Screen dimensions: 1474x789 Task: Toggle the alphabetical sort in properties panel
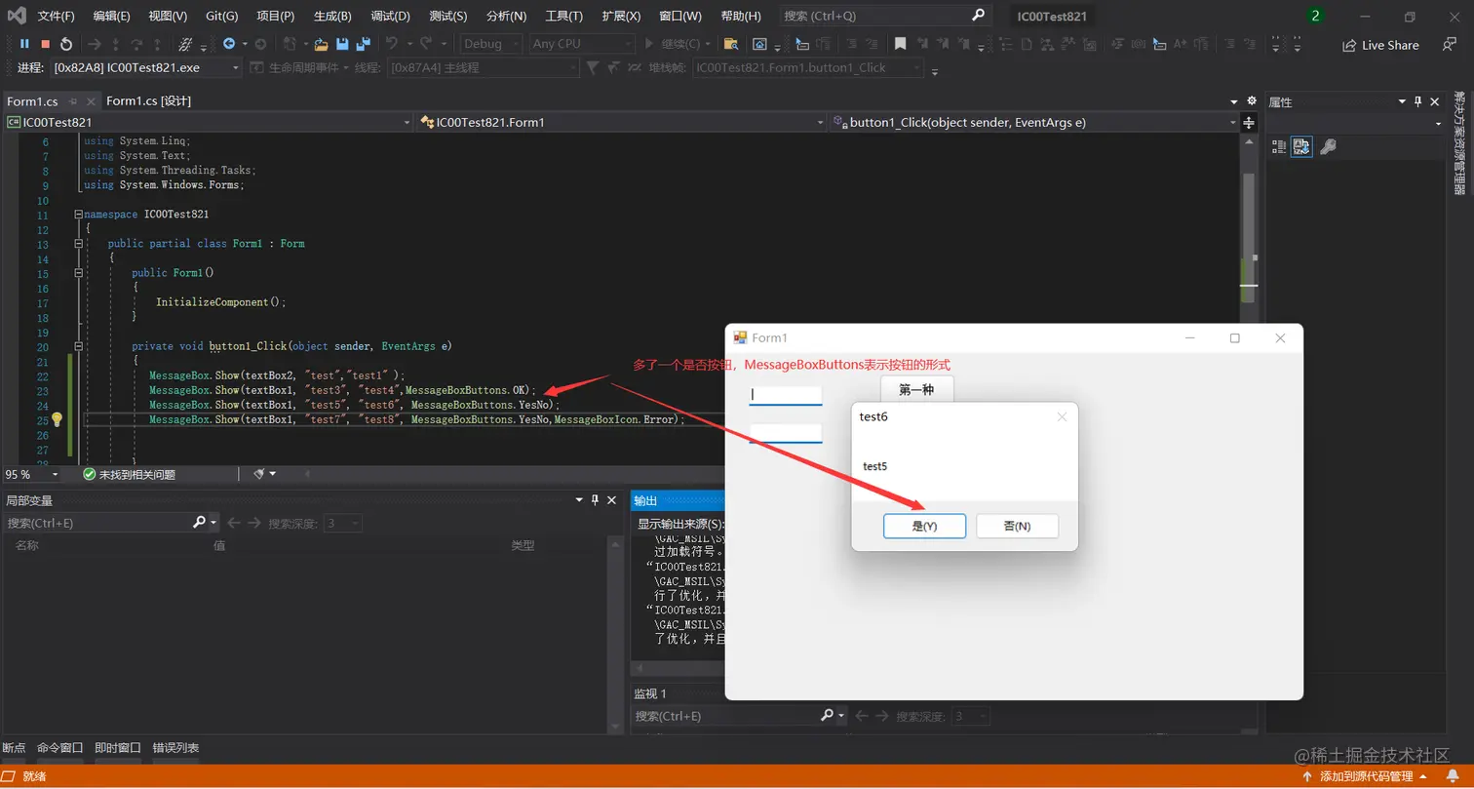(1301, 146)
